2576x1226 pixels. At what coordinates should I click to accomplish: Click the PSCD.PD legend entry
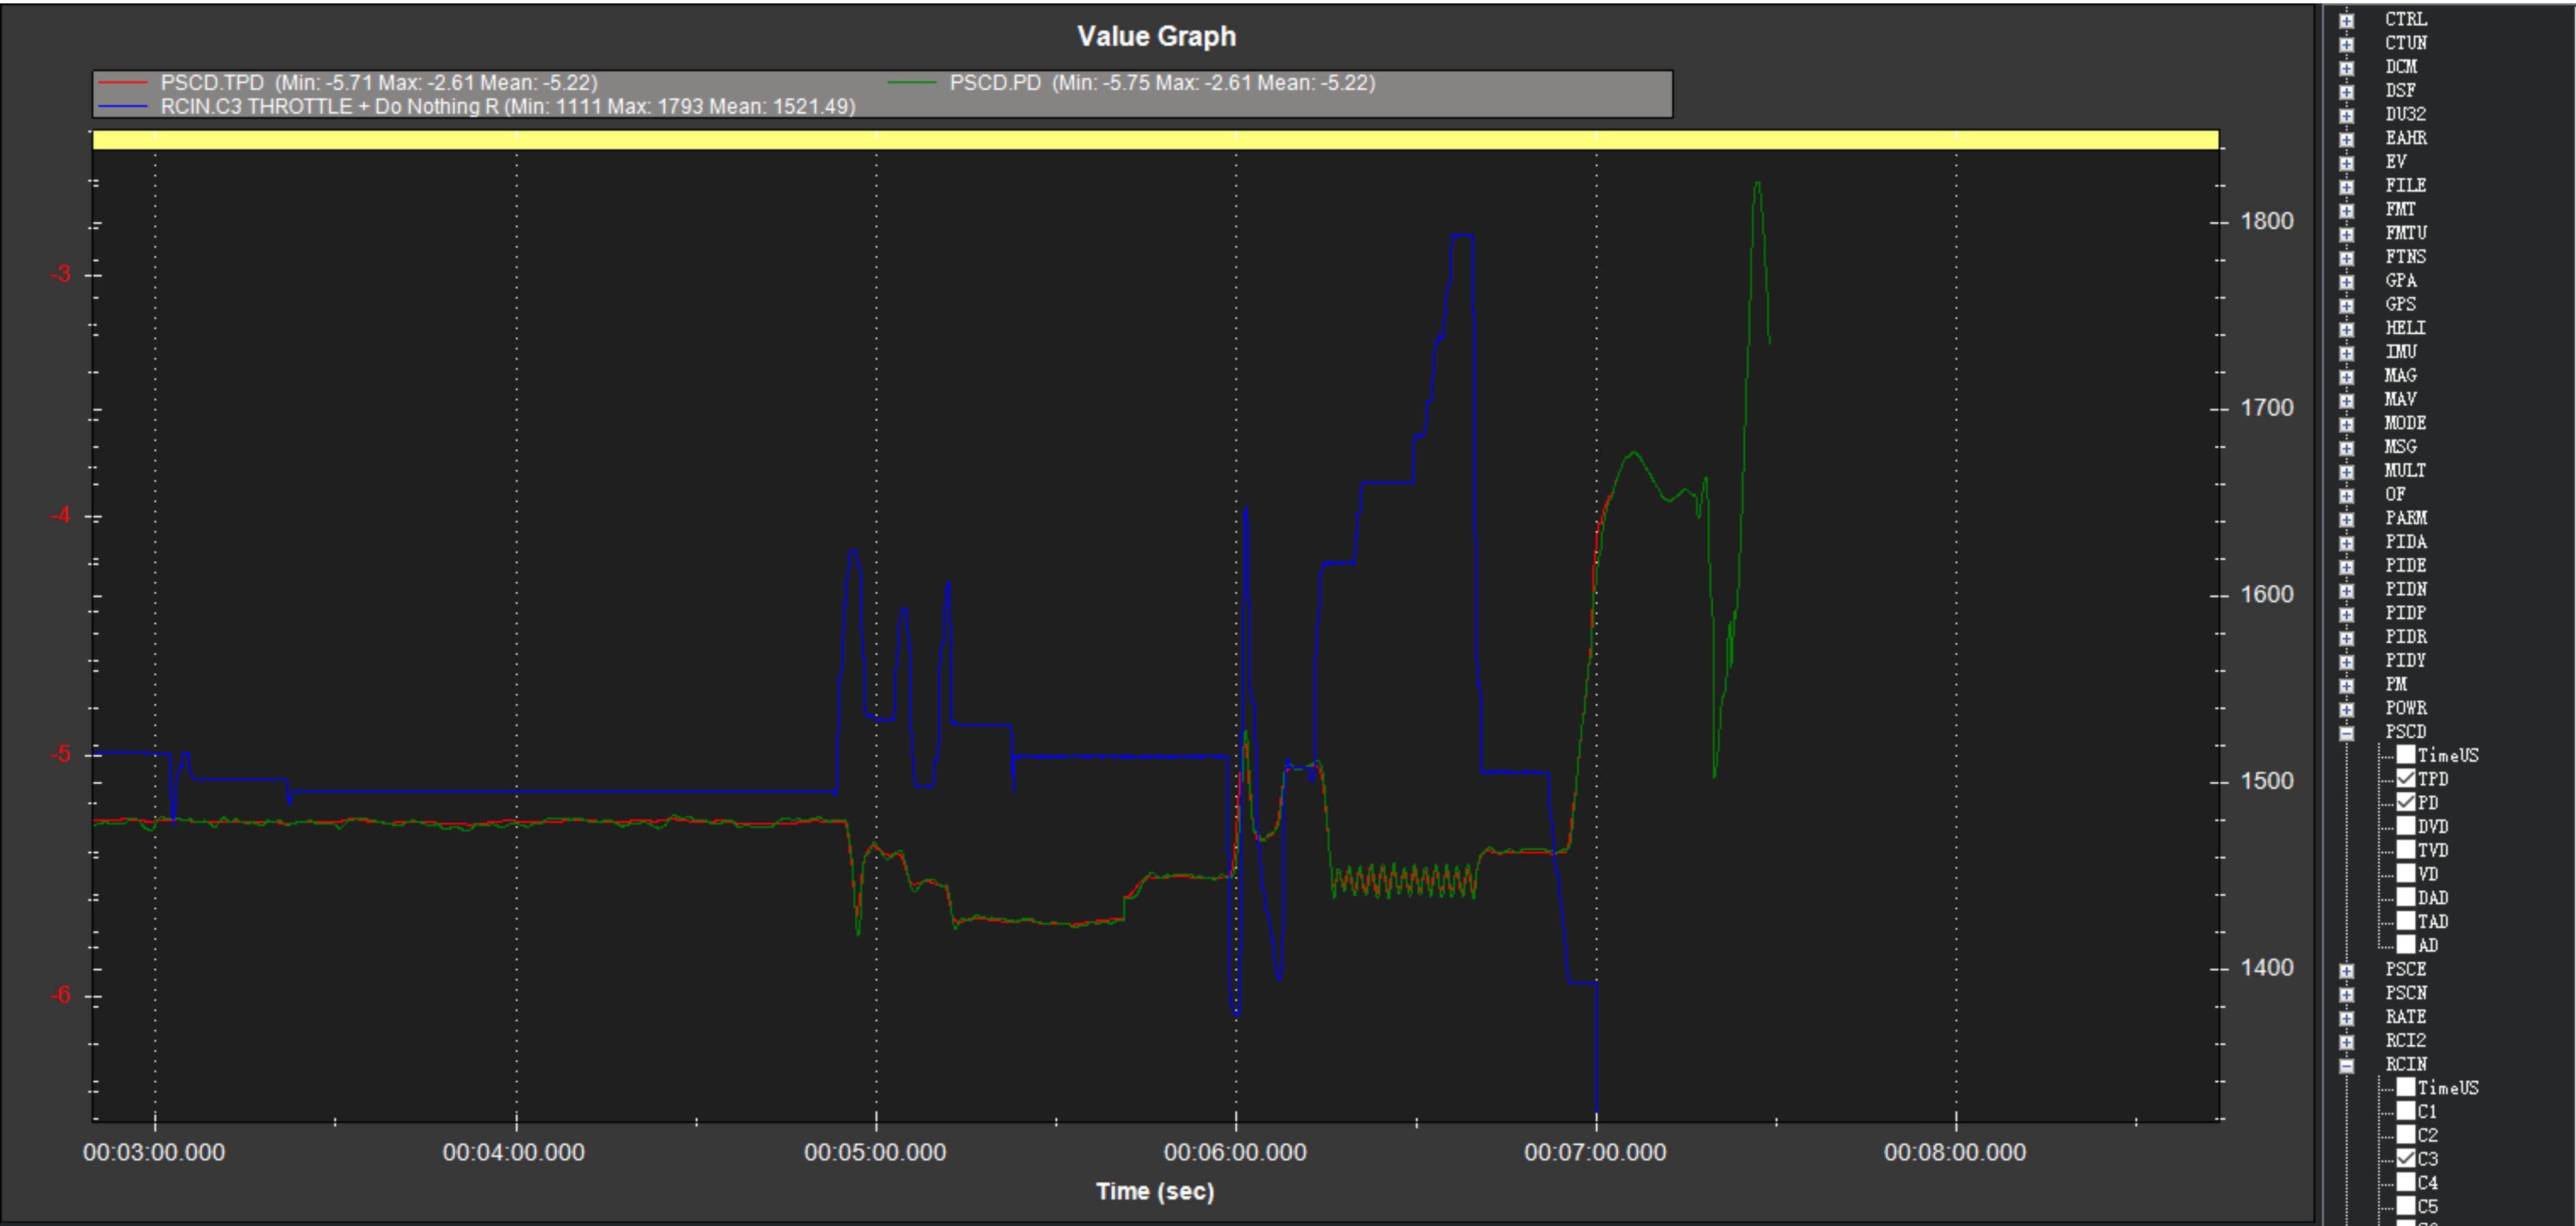tap(1131, 83)
